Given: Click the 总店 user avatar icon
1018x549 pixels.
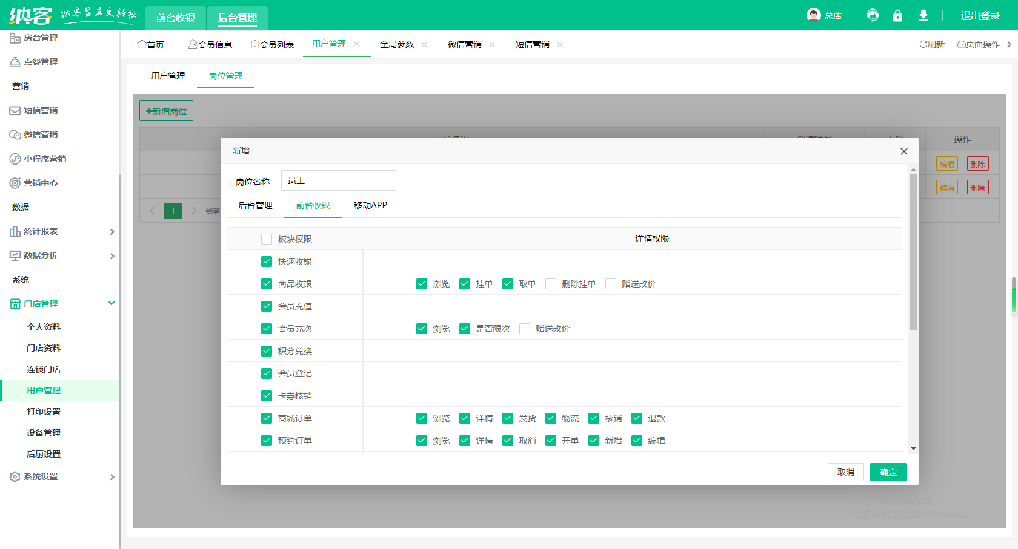Looking at the screenshot, I should 813,15.
